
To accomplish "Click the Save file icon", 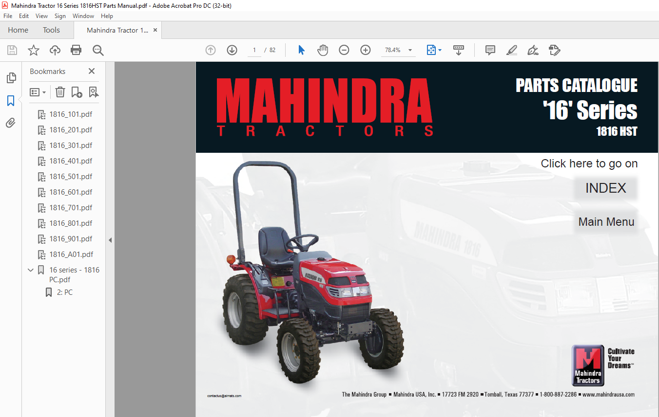I will tap(12, 50).
